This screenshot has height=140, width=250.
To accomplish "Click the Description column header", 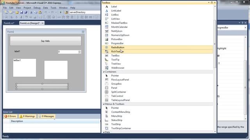I will 55,121.
